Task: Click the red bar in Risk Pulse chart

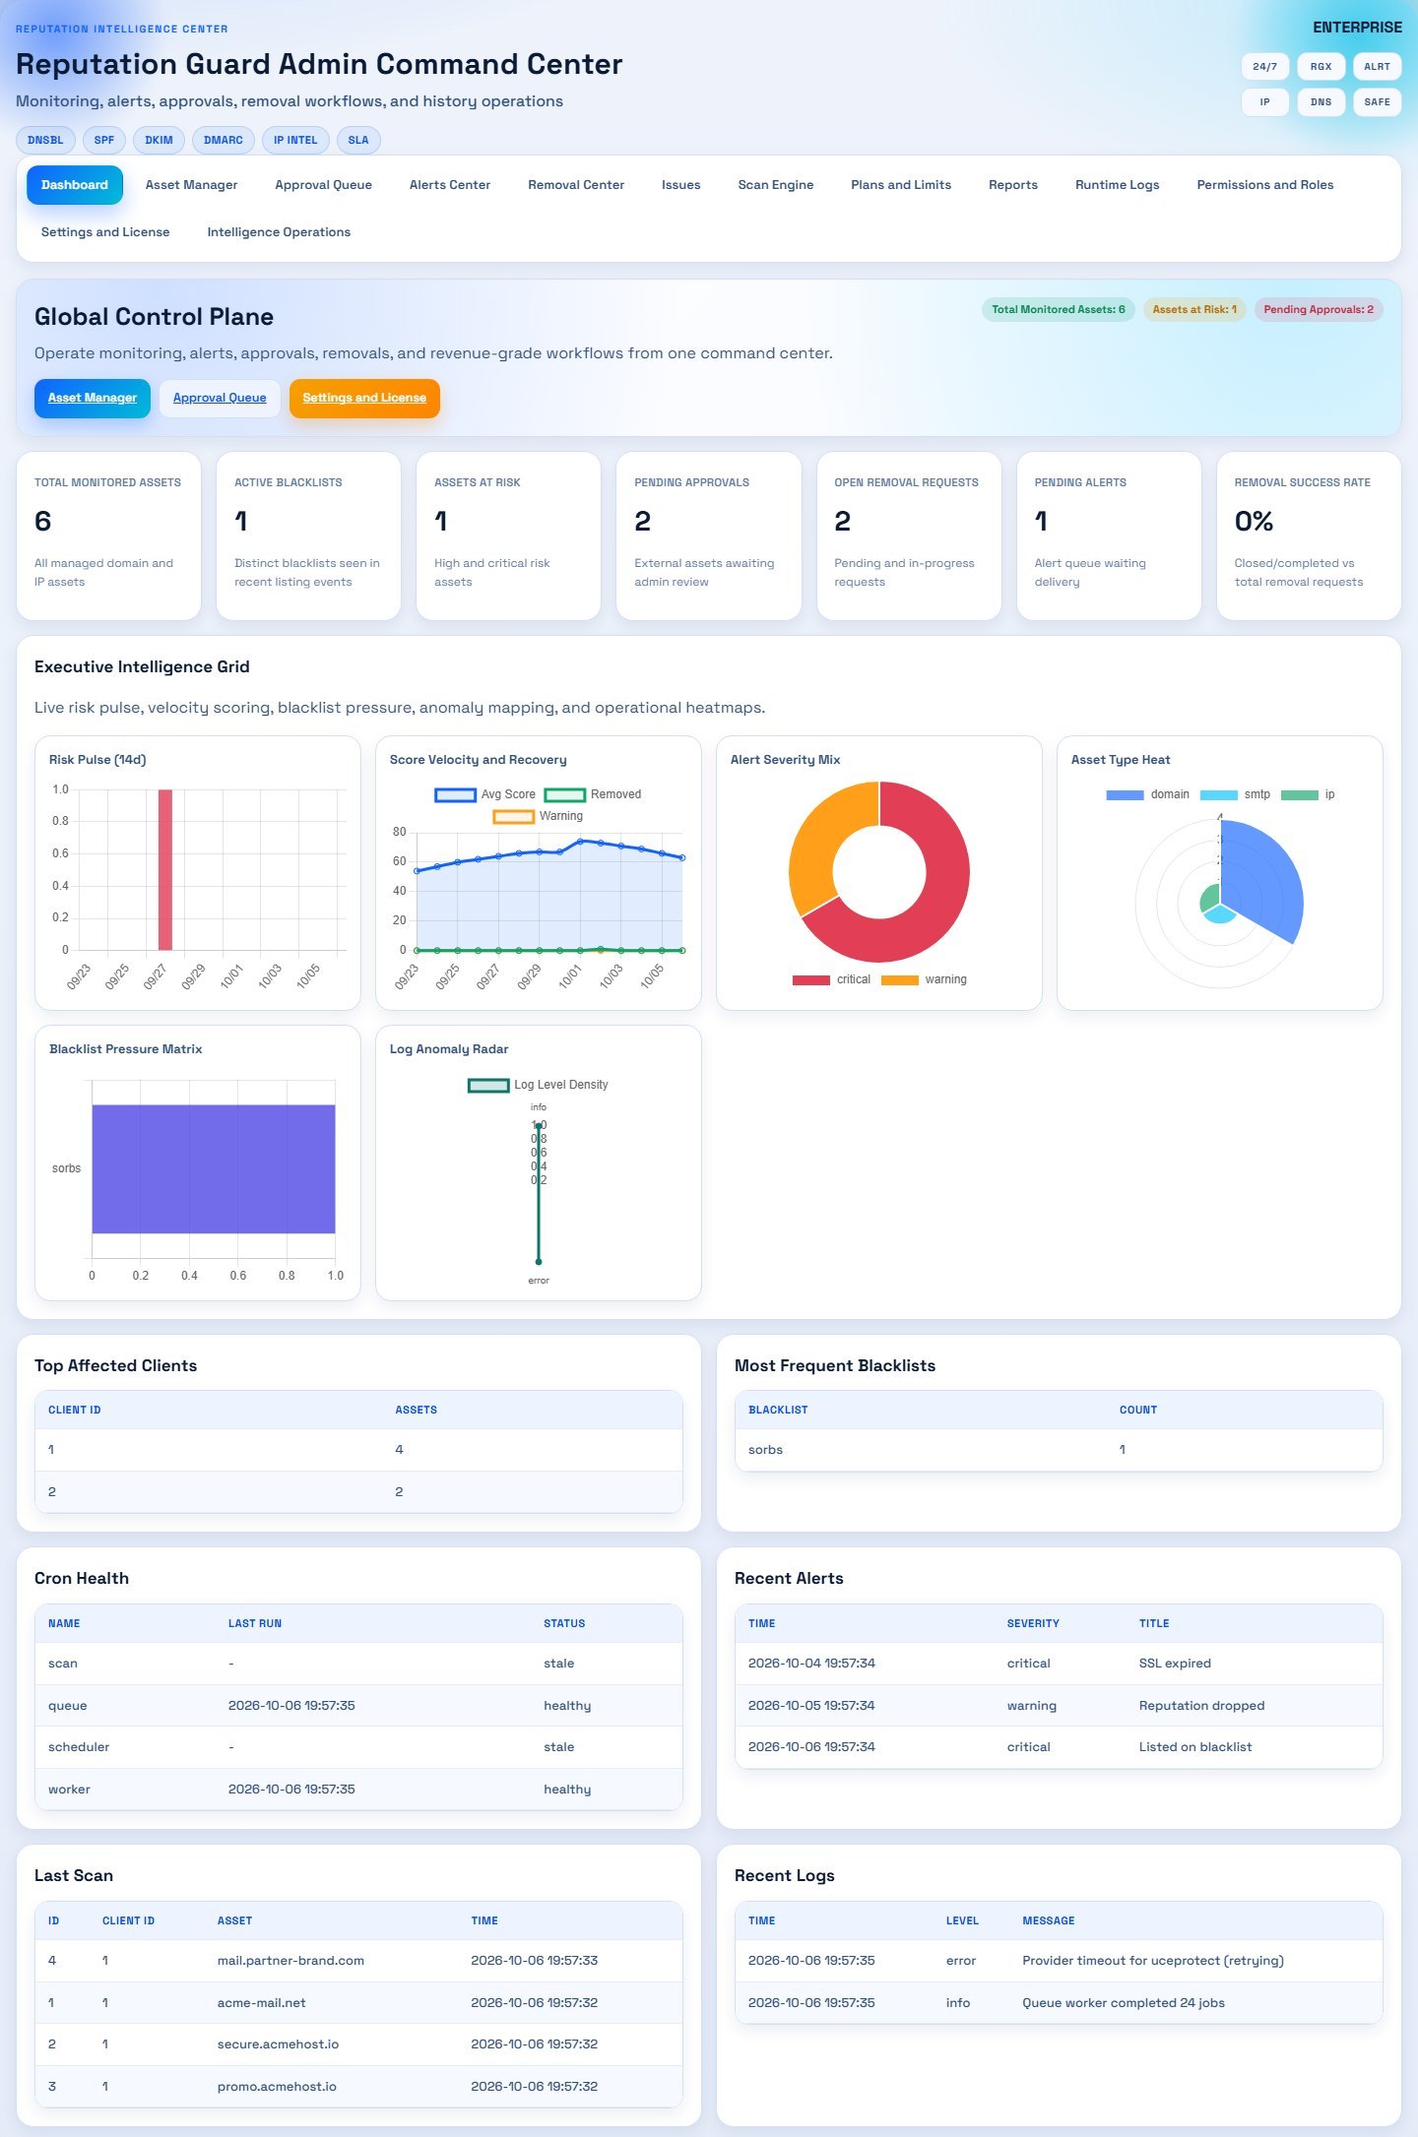Action: point(165,869)
